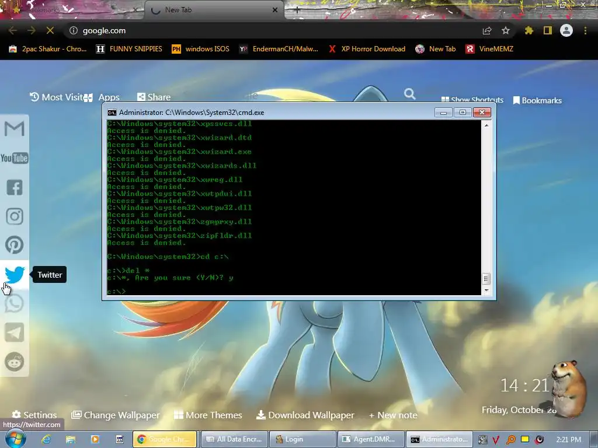Click red V tray icon
This screenshot has width=598, height=448.
pyautogui.click(x=496, y=440)
